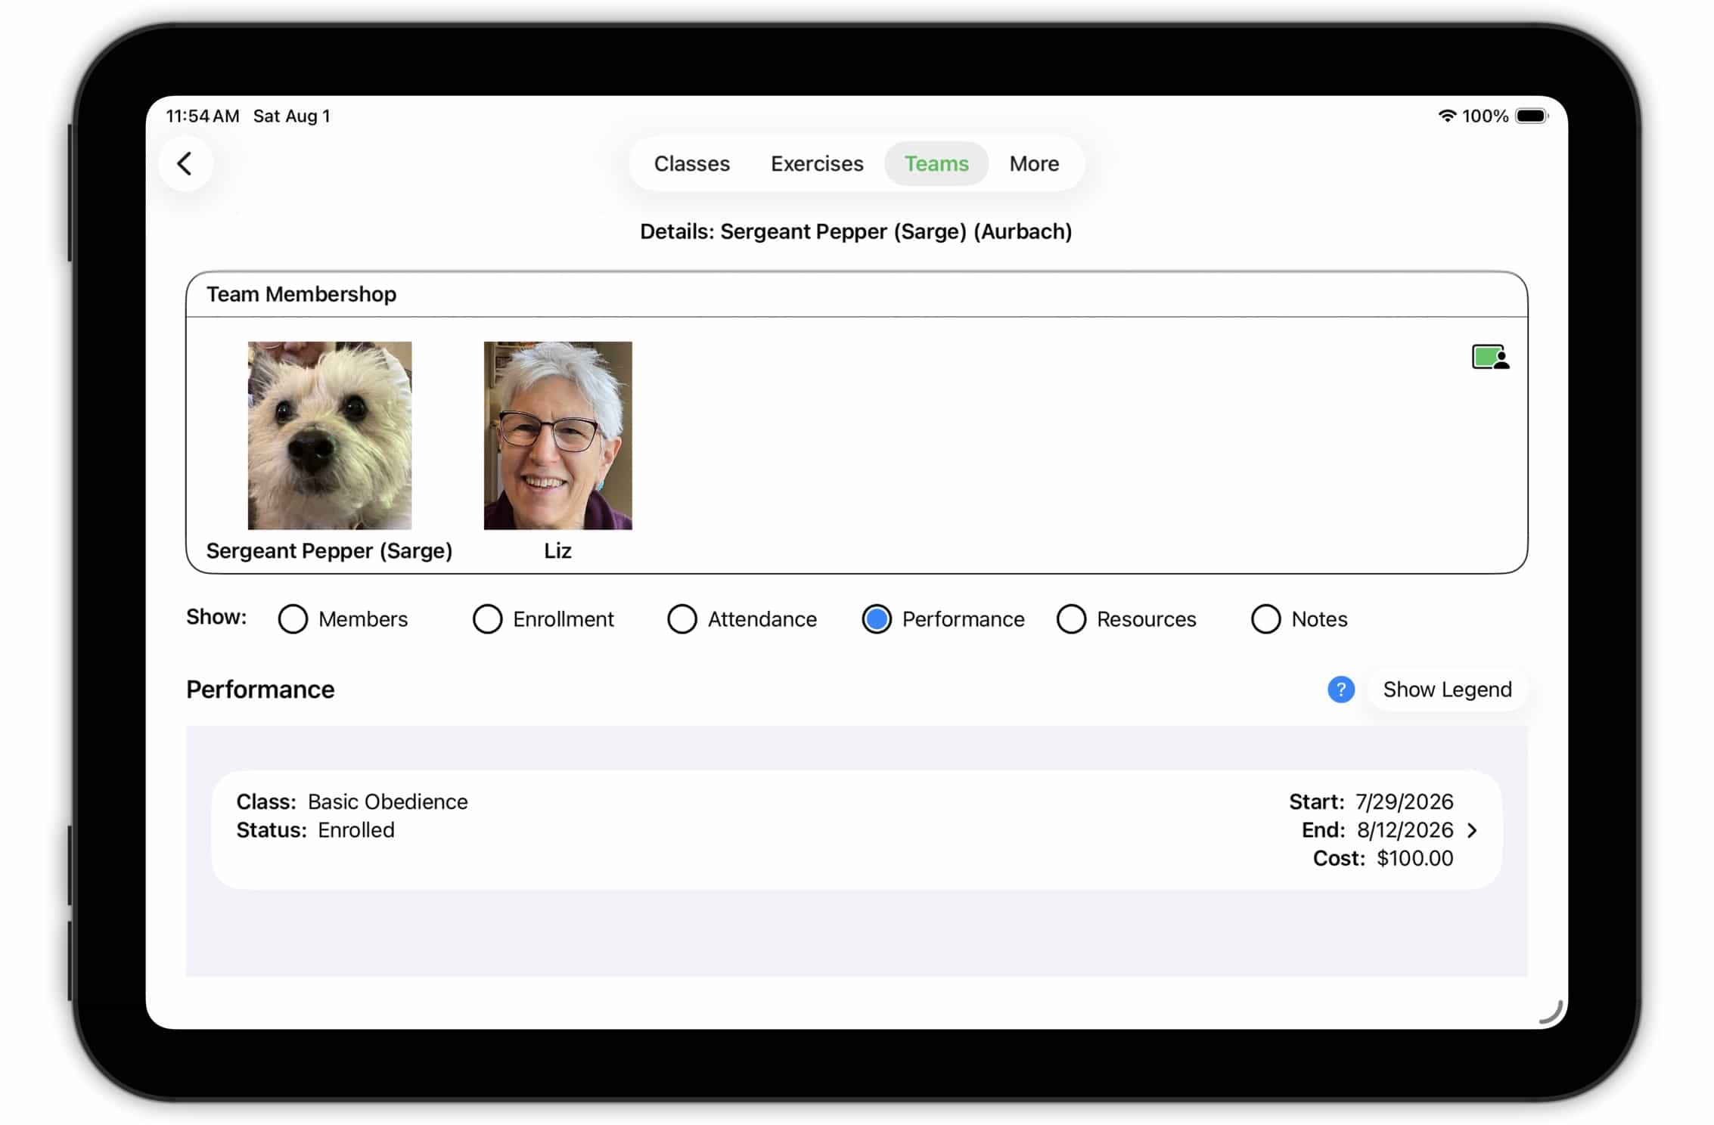Click the 11:54 AM clock

[x=202, y=116]
